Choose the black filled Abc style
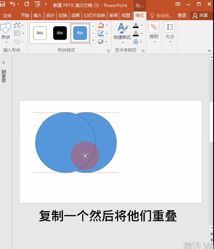The height and width of the screenshot is (249, 214). (60, 33)
